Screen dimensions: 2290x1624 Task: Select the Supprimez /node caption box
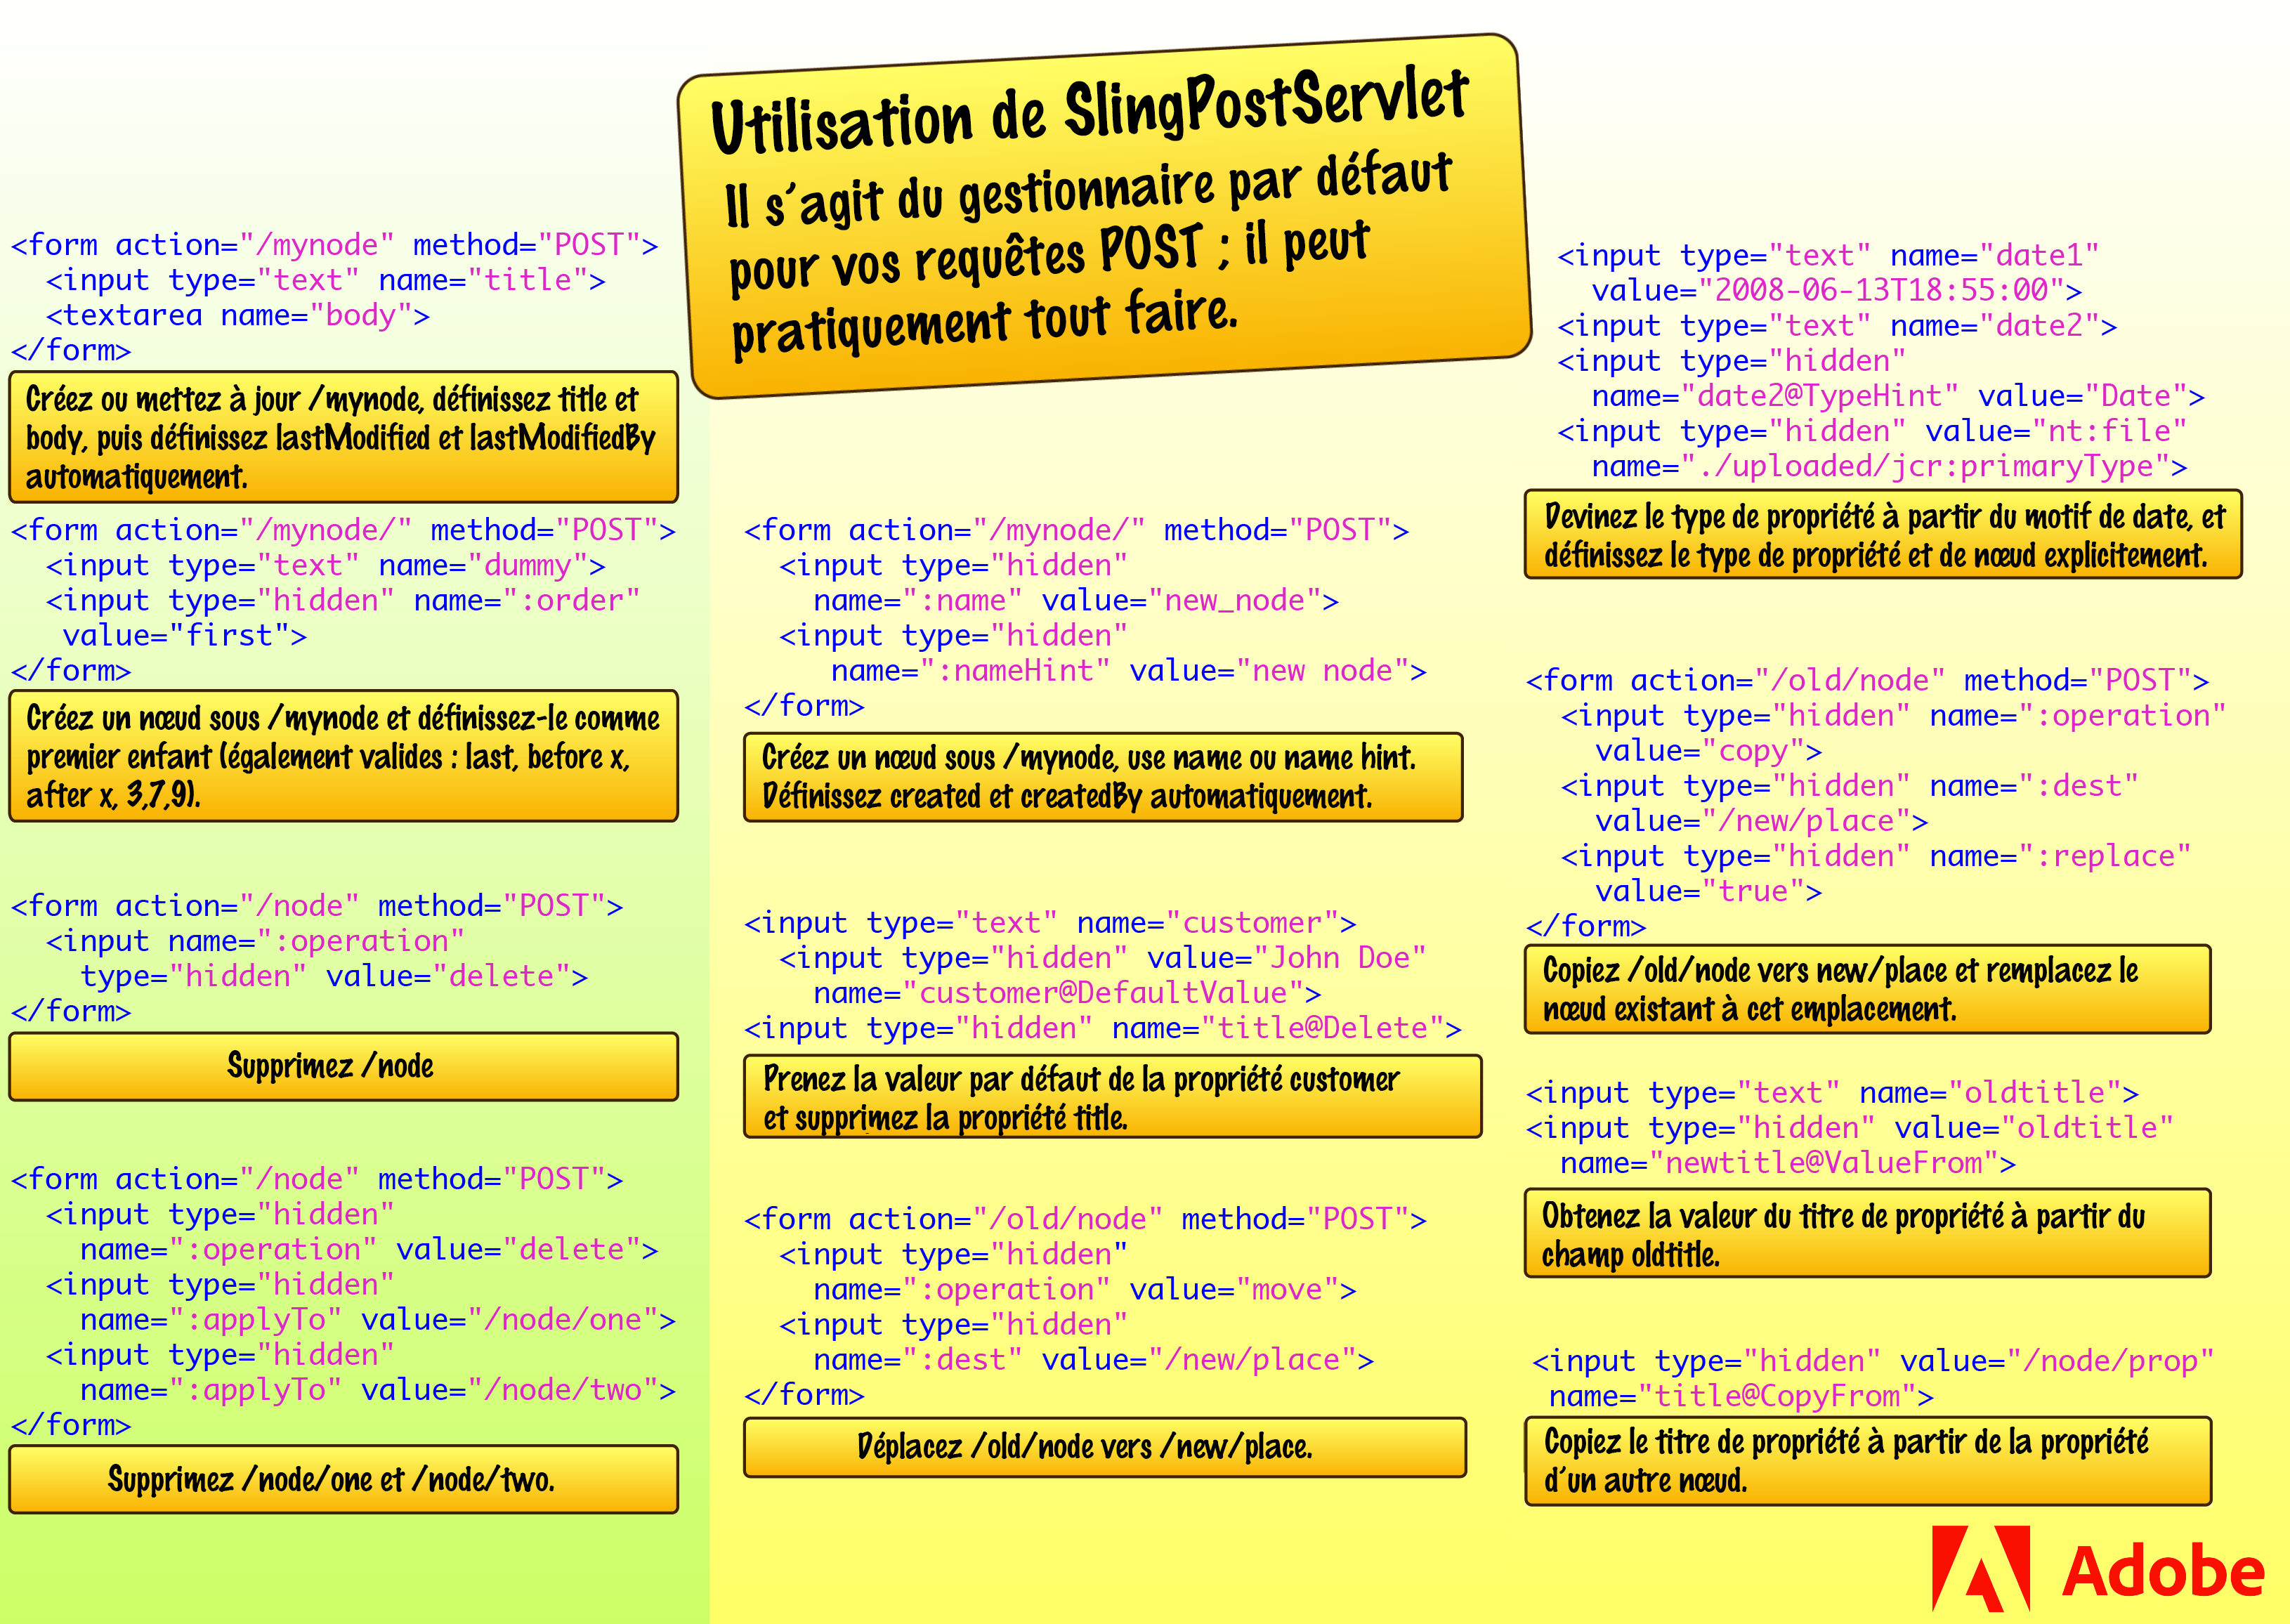pyautogui.click(x=343, y=1066)
